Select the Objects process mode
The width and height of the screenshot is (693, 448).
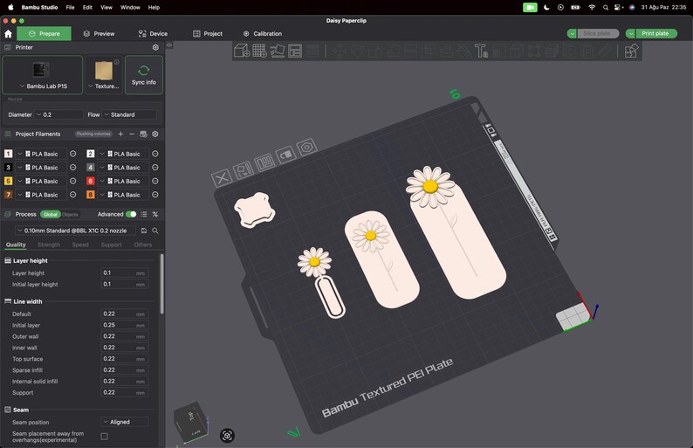[70, 215]
